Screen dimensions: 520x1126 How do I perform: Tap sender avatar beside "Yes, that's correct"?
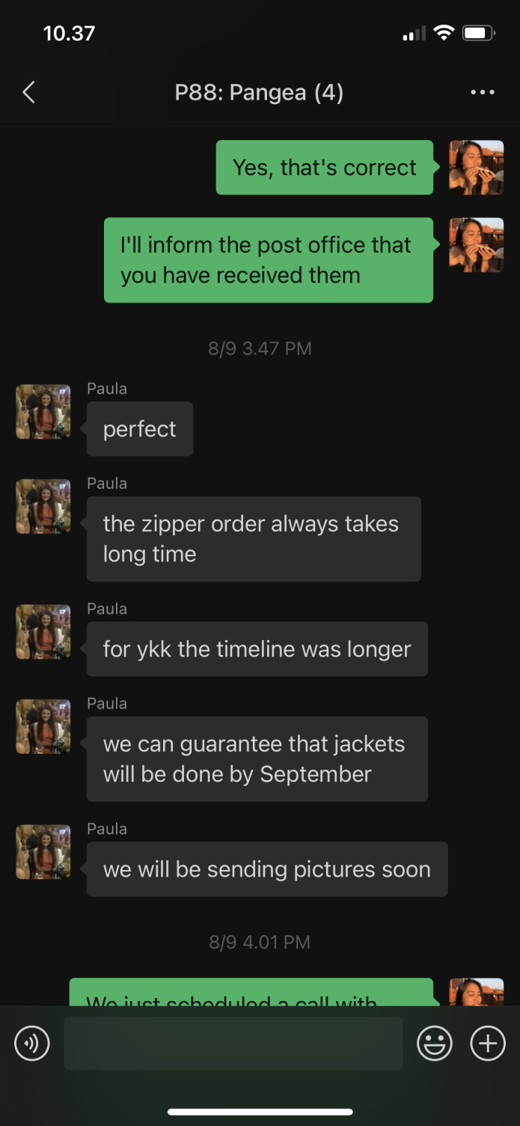(x=477, y=168)
